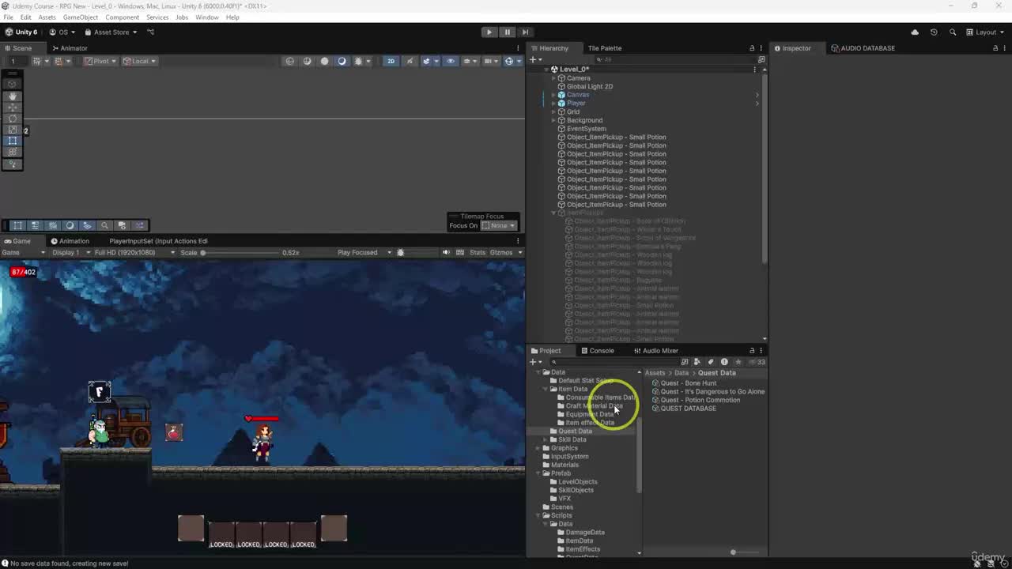Click the Pause button in the top toolbar
Viewport: 1012px width, 569px height.
(507, 32)
